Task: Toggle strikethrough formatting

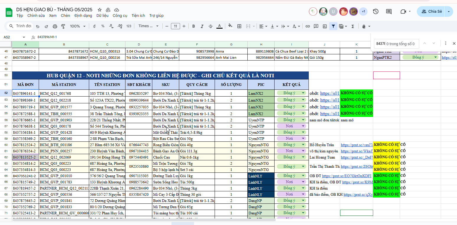Action: tap(210, 26)
